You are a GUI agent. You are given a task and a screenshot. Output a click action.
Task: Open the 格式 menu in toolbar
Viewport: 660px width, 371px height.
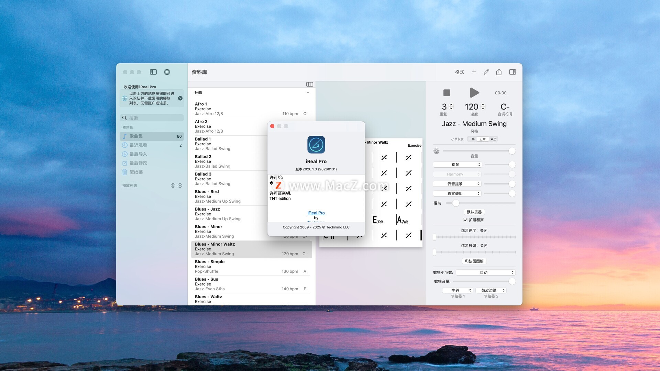coord(459,72)
